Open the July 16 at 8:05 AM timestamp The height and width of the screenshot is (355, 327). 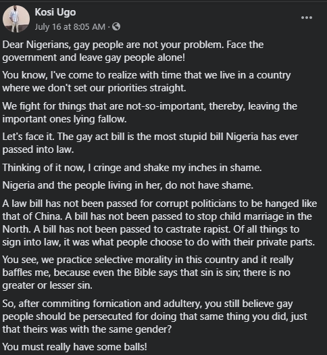pyautogui.click(x=70, y=27)
